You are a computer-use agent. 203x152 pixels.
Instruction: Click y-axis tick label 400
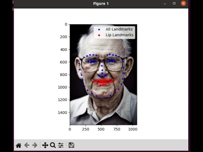pyautogui.click(x=63, y=49)
